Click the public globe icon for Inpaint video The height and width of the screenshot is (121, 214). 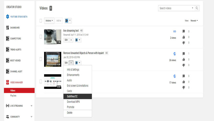[x=175, y=54]
